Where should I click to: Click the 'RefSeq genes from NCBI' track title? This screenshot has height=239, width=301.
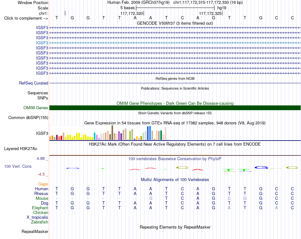(x=175, y=79)
